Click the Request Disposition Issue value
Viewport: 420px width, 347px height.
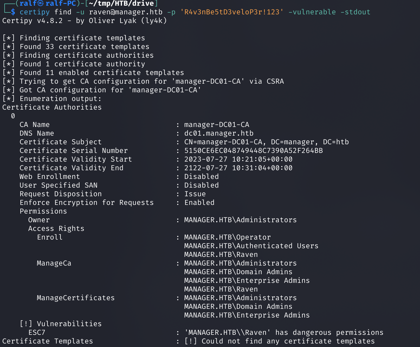tap(195, 194)
